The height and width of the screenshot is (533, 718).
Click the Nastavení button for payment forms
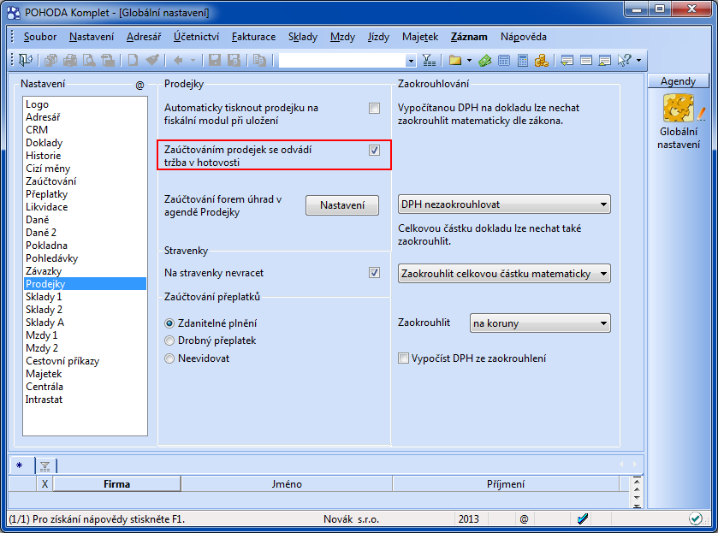point(342,205)
